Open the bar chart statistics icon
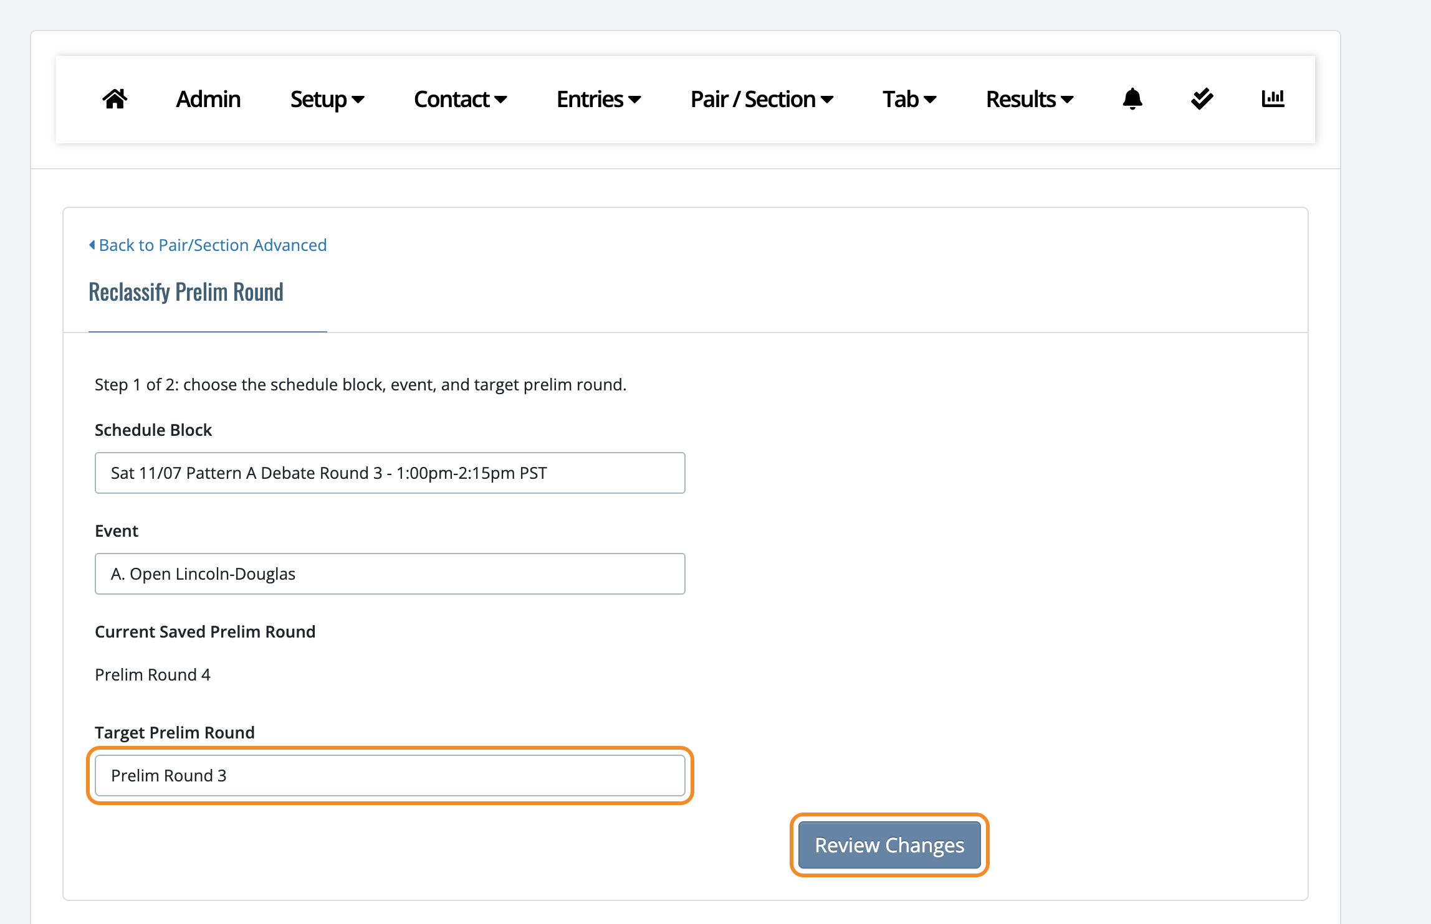 click(x=1273, y=99)
